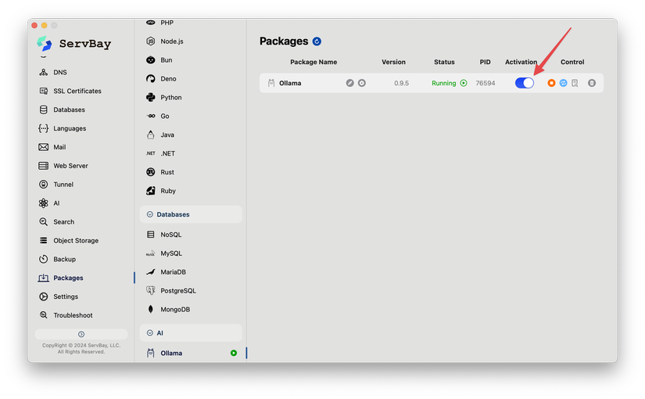645x399 pixels.
Task: Click version value 0.9.5
Action: coord(402,83)
